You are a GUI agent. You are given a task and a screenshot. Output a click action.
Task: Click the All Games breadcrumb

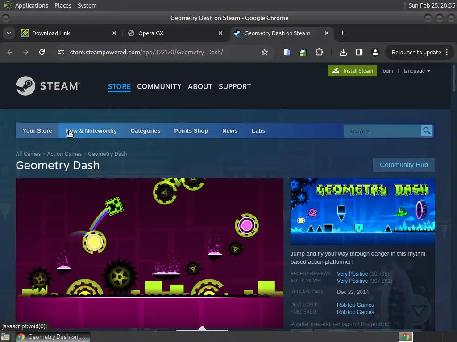28,154
